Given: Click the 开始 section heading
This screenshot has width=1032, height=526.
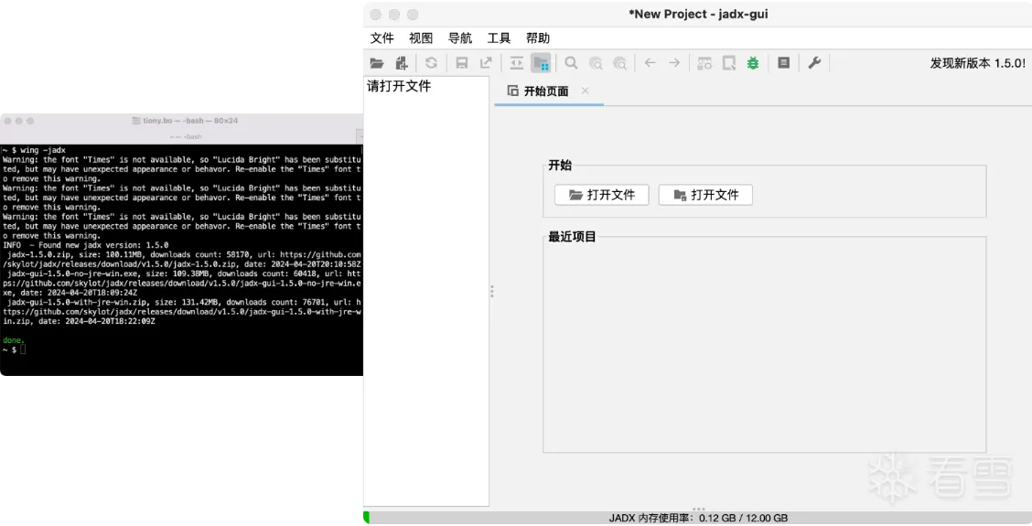Looking at the screenshot, I should coord(560,166).
